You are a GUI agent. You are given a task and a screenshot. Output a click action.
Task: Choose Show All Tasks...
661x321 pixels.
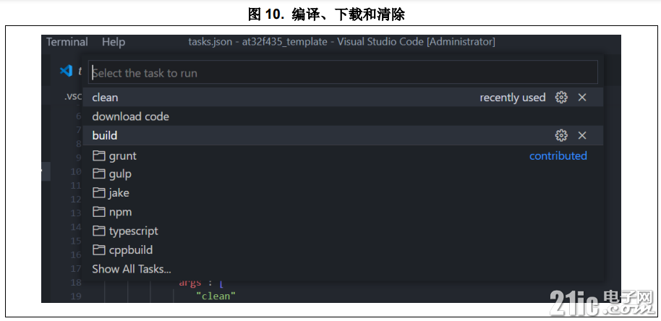[343, 269]
